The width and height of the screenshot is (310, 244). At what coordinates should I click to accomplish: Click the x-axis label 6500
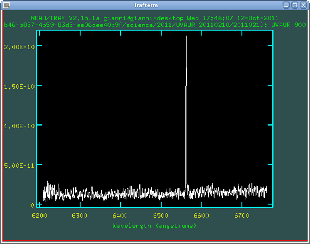(x=161, y=215)
